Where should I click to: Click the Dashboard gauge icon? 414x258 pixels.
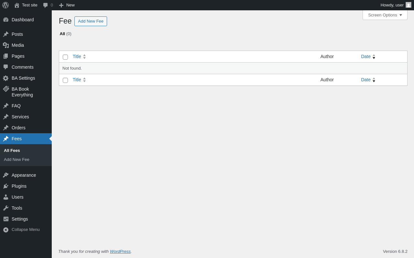[x=6, y=20]
